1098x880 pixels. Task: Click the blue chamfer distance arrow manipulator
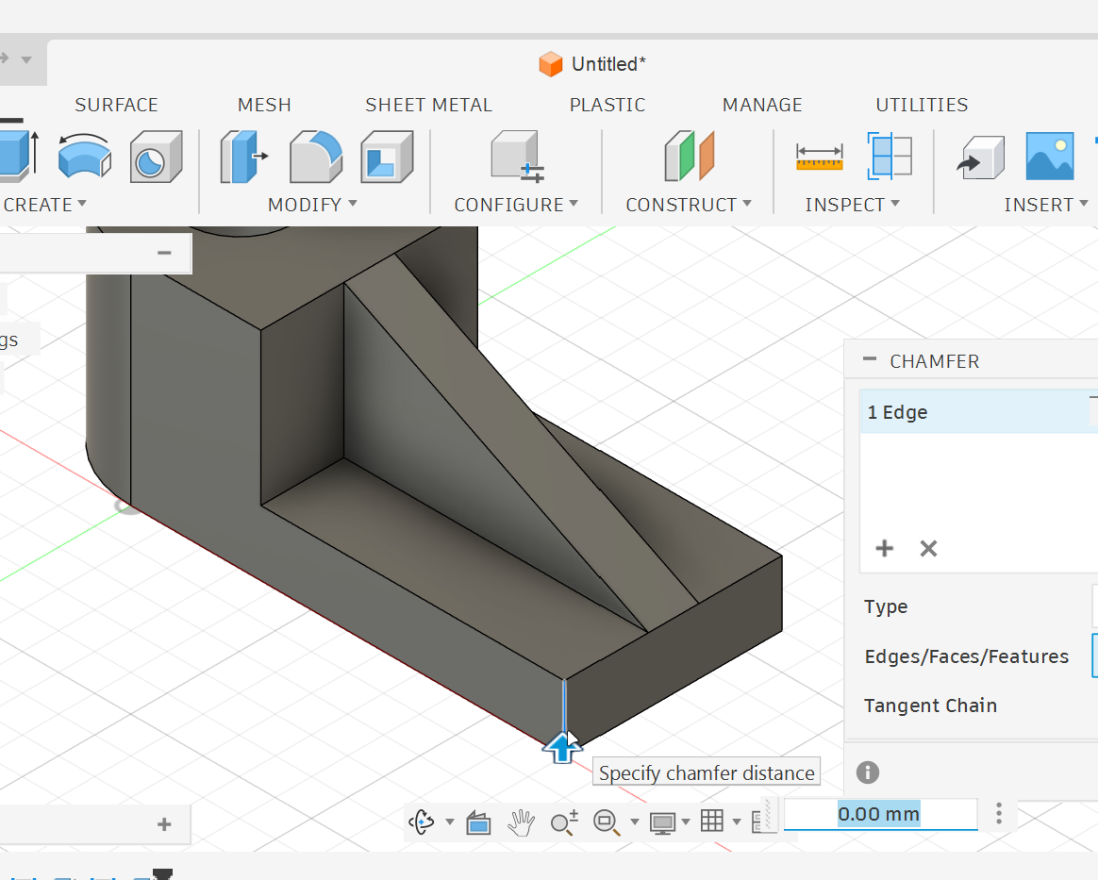tap(561, 748)
